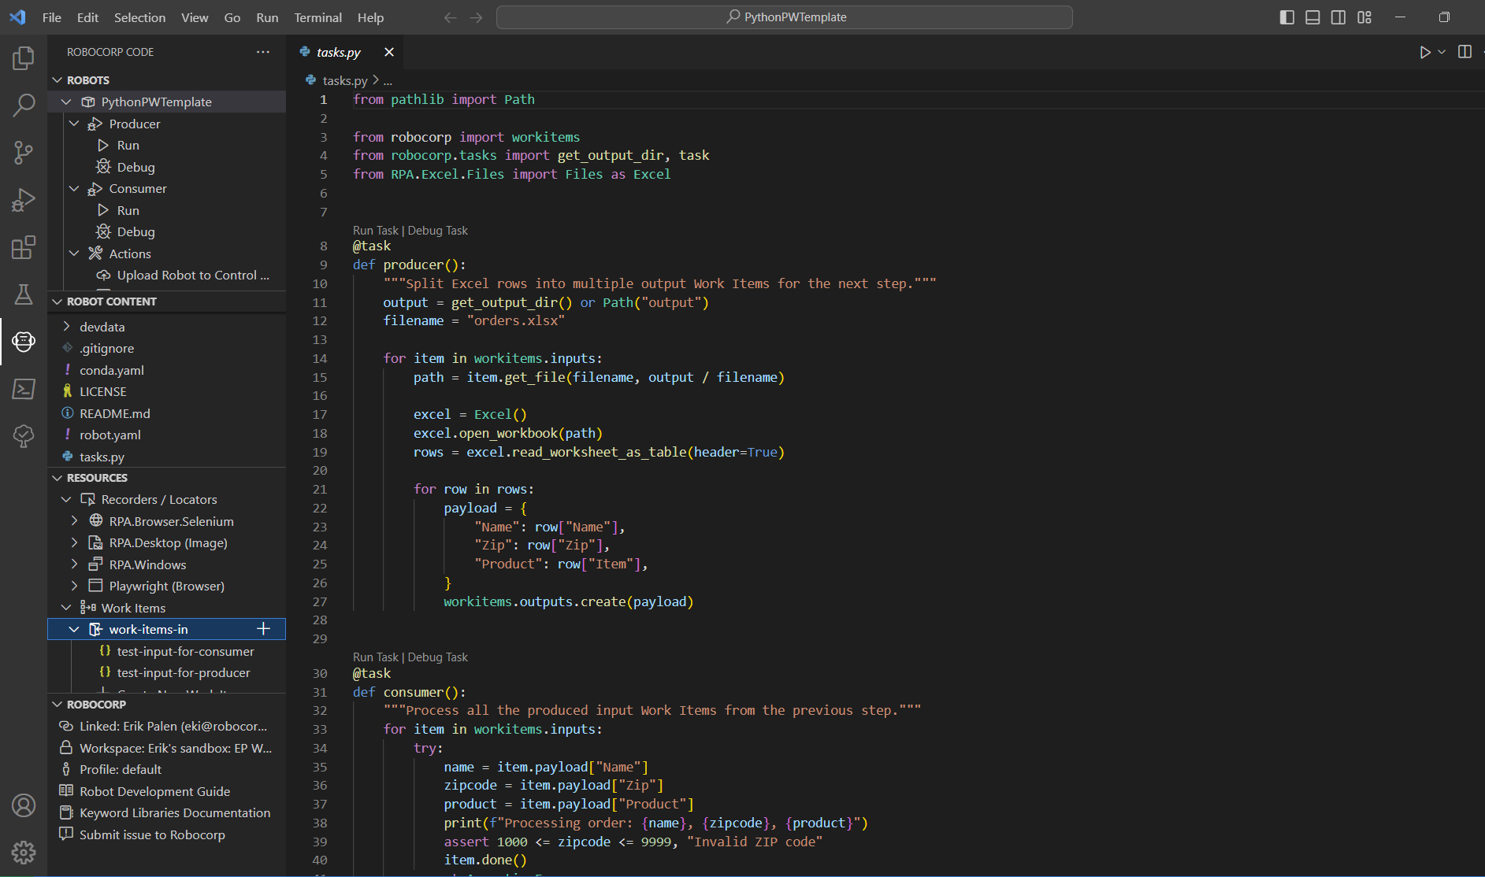The width and height of the screenshot is (1485, 877).
Task: Open the Manage gear icon
Action: coord(24,852)
